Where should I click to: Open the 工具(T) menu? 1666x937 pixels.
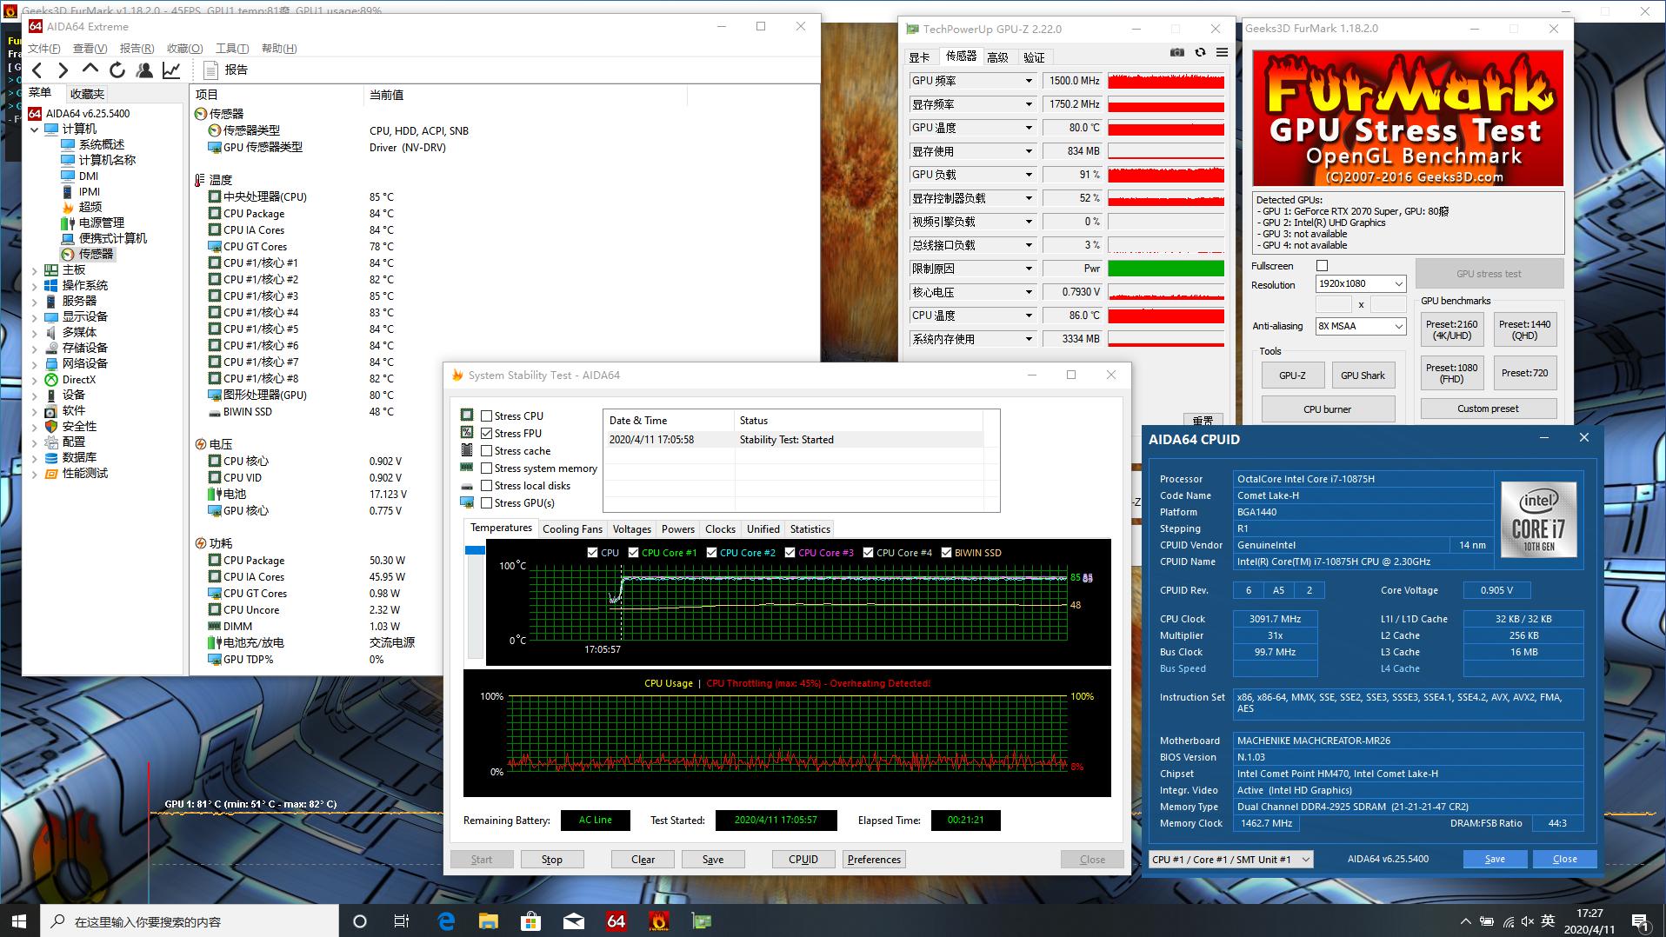pos(231,49)
